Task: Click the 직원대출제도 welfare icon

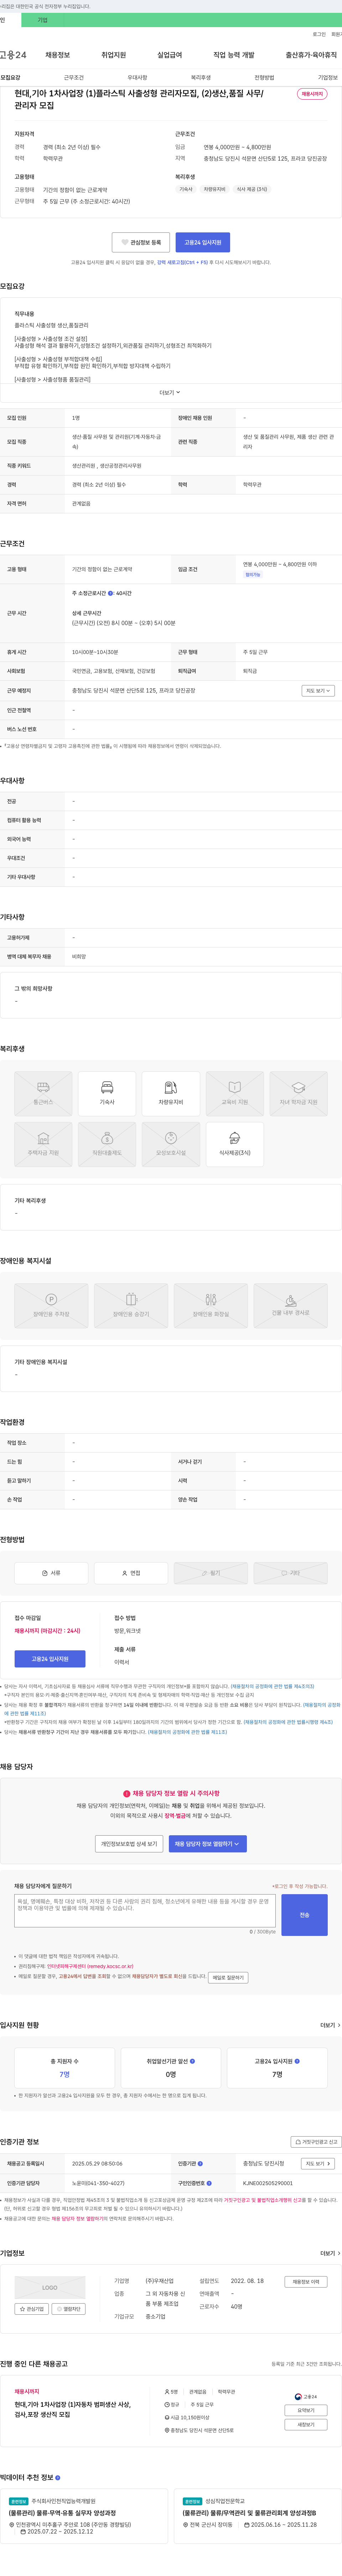Action: coord(107,1145)
